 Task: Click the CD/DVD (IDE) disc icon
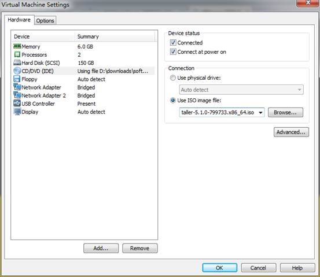pyautogui.click(x=17, y=71)
